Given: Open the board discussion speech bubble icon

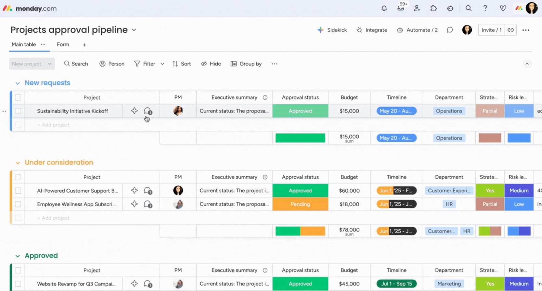Looking at the screenshot, I should click(x=450, y=30).
